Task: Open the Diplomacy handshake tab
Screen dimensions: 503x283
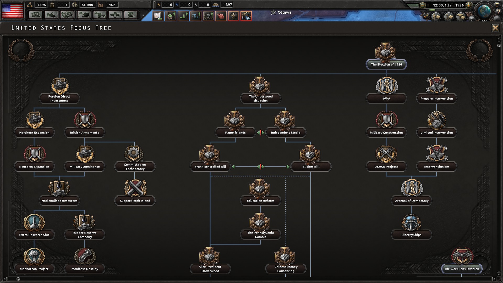Action: pyautogui.click(x=51, y=15)
